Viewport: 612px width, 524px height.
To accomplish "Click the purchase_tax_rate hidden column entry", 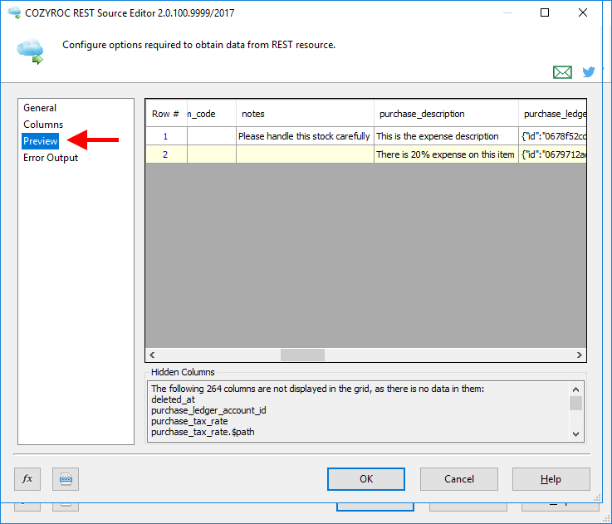I will tap(189, 421).
